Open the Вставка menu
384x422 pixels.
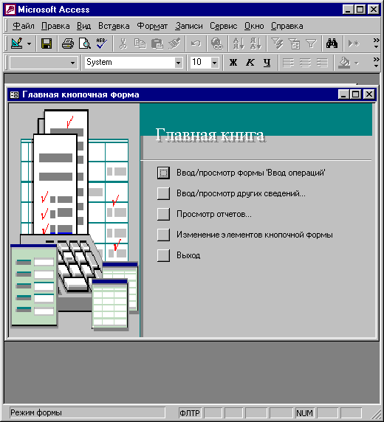click(114, 26)
